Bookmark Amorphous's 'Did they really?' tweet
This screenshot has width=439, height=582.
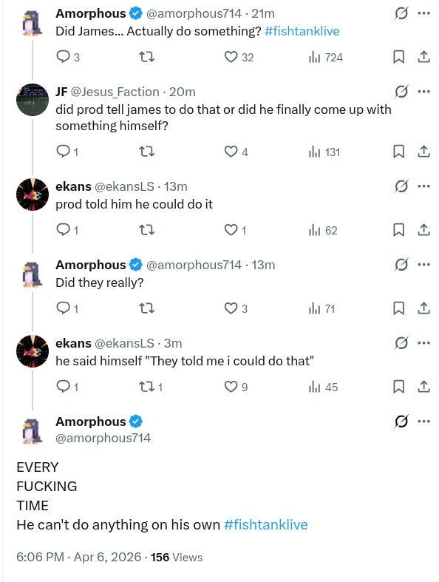[398, 308]
